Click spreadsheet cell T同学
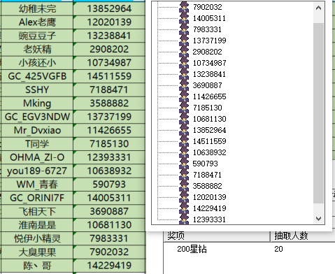Image resolution: width=335 pixels, height=274 pixels. click(37, 144)
